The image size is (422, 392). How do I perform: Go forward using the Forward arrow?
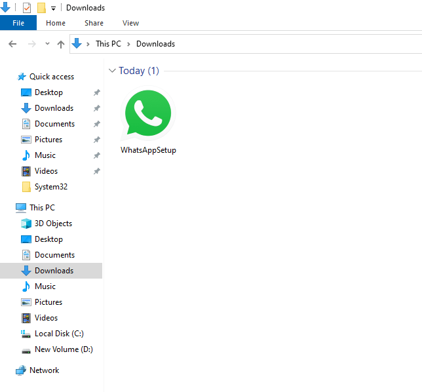click(x=31, y=44)
